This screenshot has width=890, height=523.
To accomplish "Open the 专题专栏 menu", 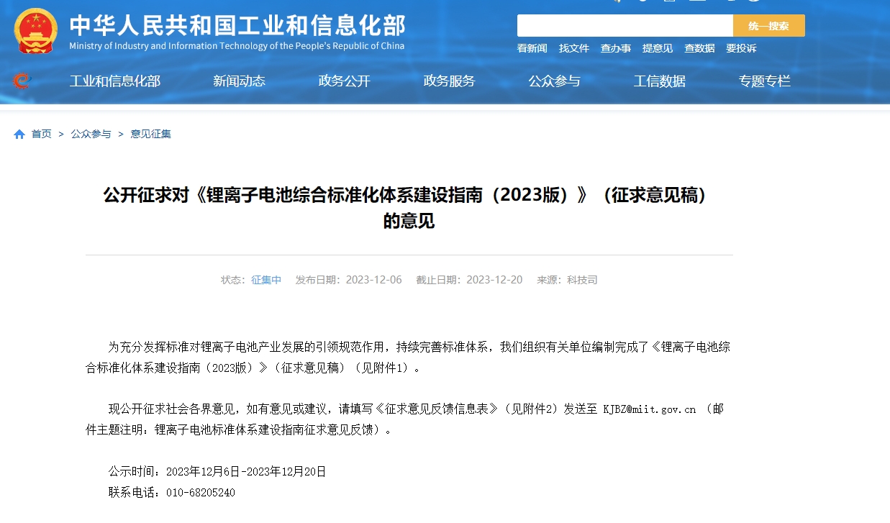I will (764, 81).
